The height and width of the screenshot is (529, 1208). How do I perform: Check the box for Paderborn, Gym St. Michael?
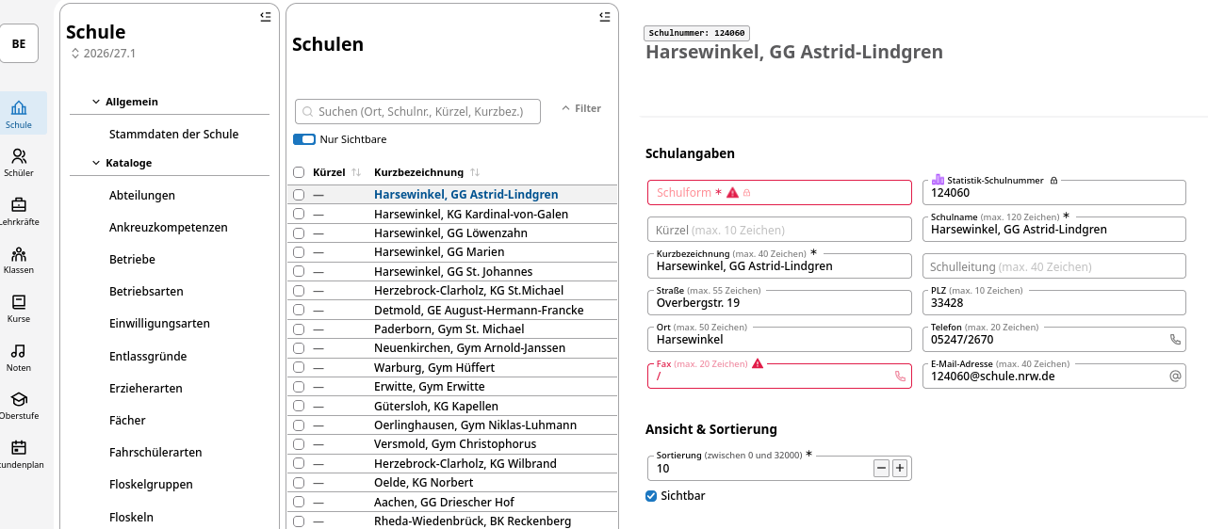pos(299,329)
